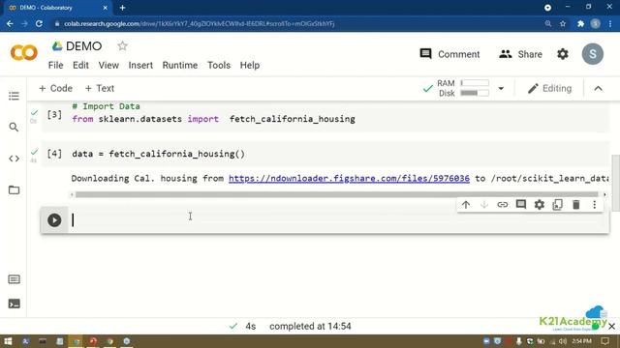Add a new Text cell
Screen dimensions: 620x348
[100, 88]
